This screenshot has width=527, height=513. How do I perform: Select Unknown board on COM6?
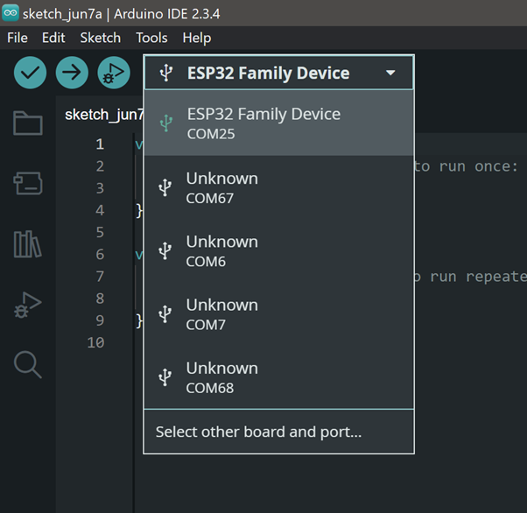(x=279, y=251)
